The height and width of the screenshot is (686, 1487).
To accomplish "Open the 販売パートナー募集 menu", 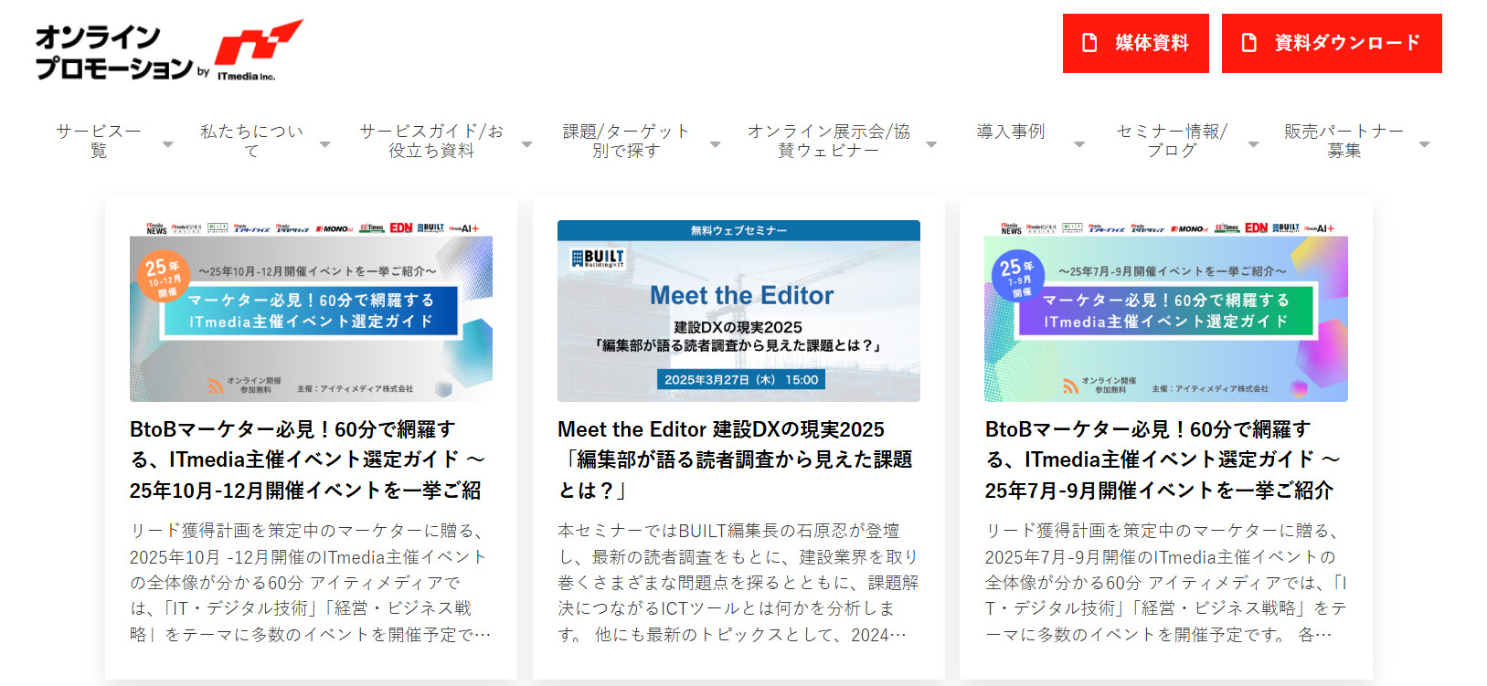I will pos(1344,141).
